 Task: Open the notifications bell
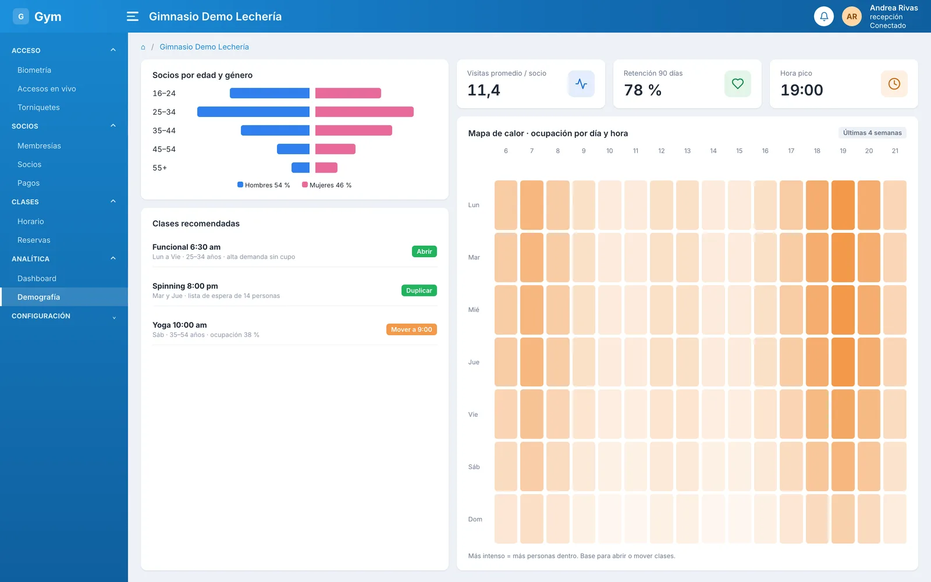pyautogui.click(x=824, y=16)
